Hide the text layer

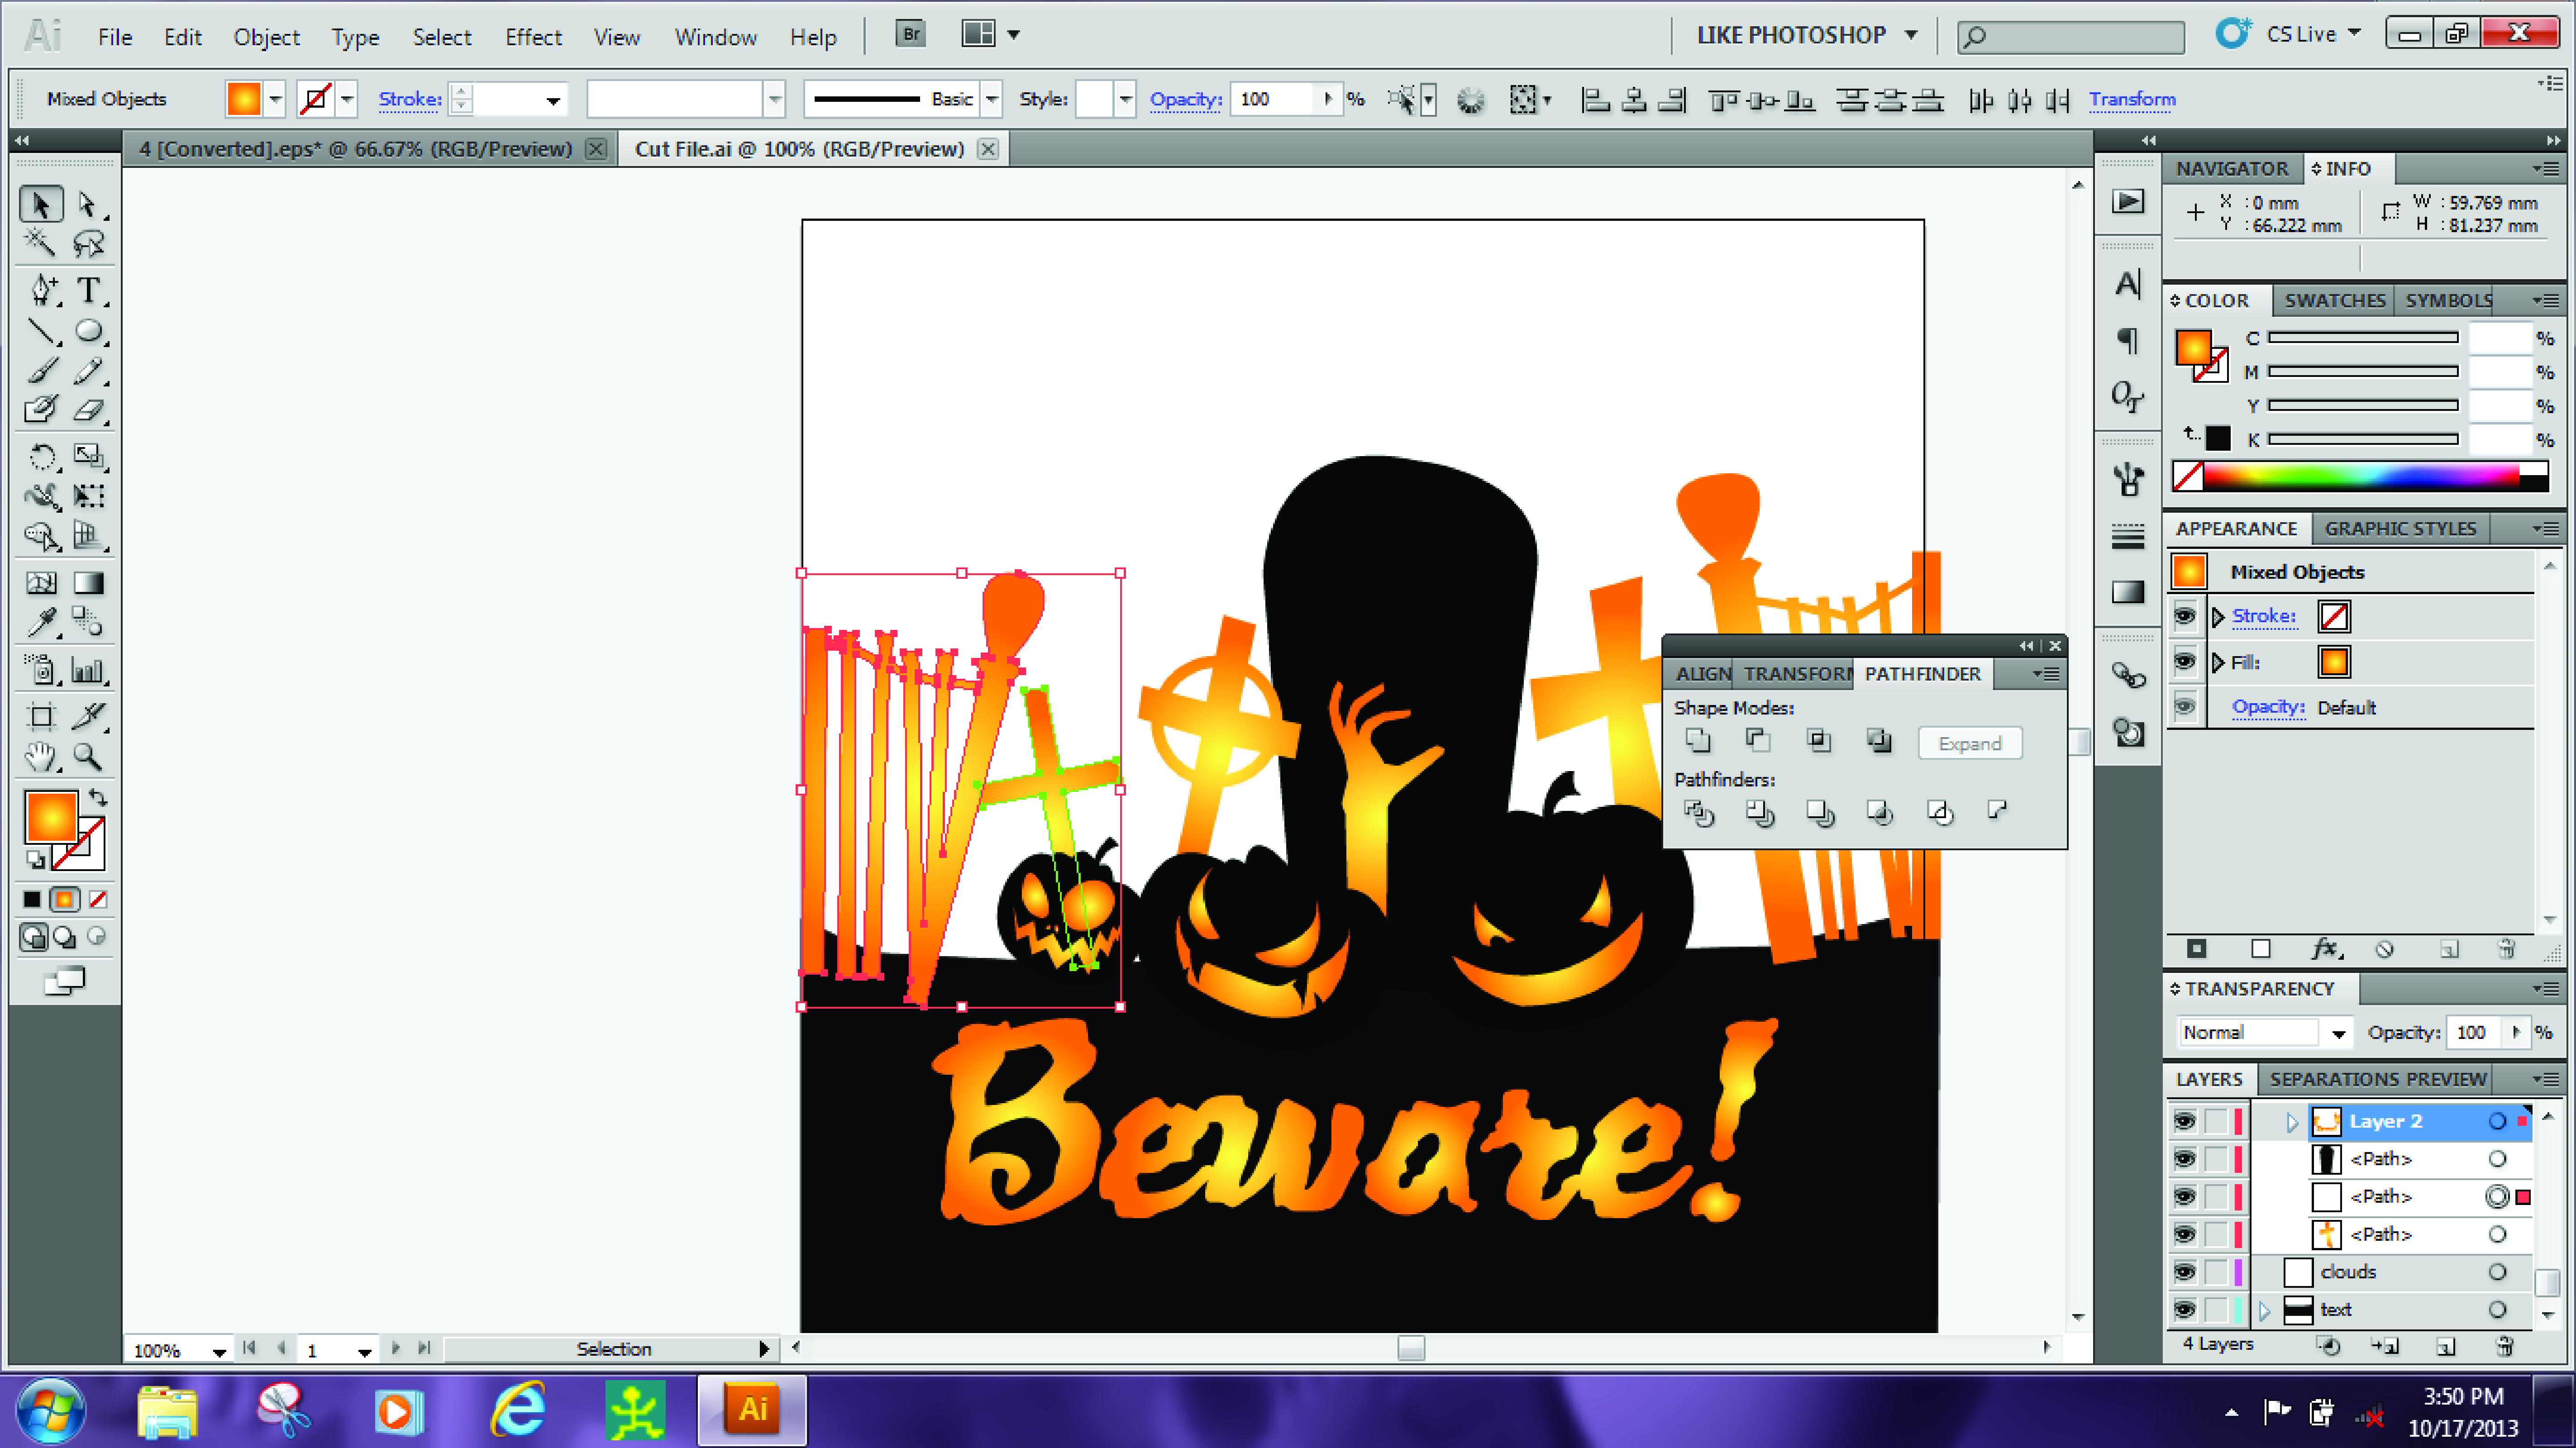click(2184, 1310)
